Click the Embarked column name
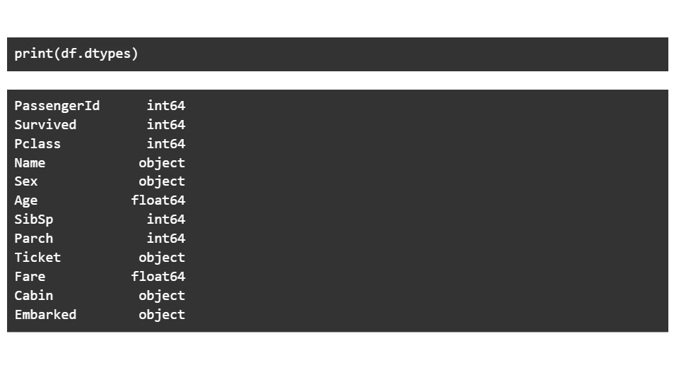 pos(45,315)
